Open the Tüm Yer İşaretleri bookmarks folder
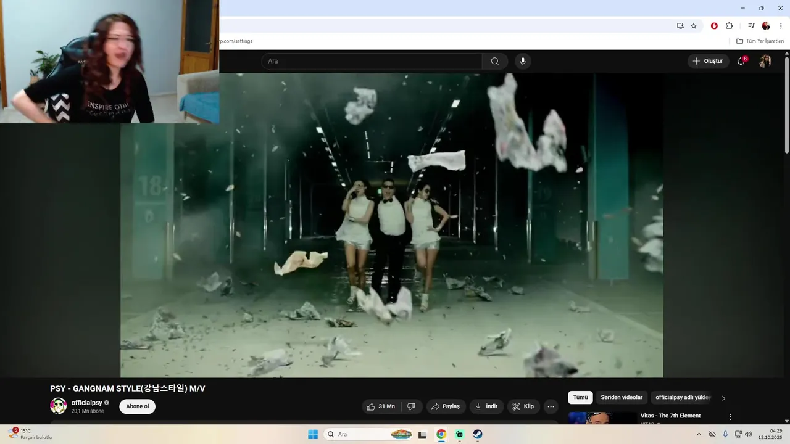Screen dimensions: 790x444 pos(760,41)
